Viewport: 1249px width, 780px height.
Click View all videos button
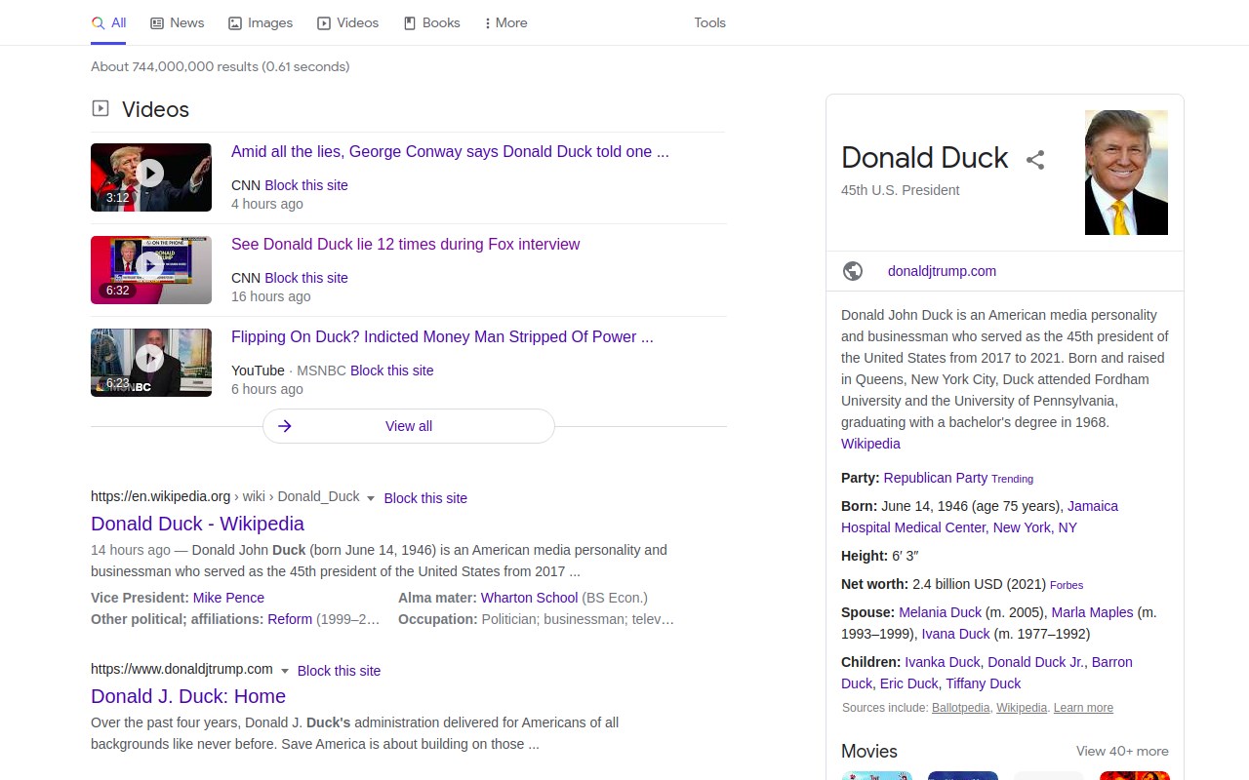(x=409, y=426)
